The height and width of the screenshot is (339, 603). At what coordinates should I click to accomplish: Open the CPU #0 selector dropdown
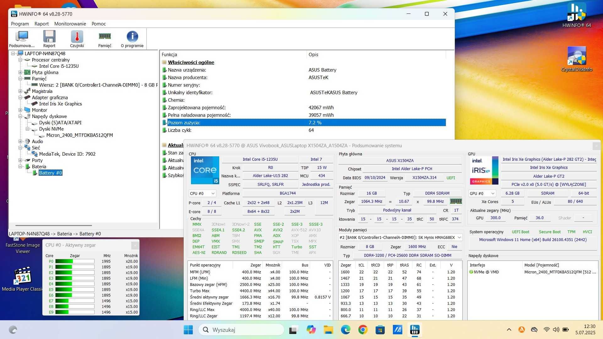pyautogui.click(x=202, y=193)
